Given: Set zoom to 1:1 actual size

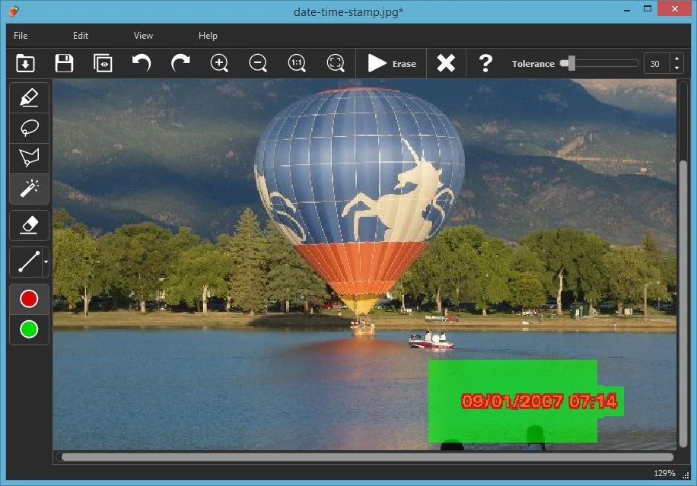Looking at the screenshot, I should coord(297,63).
